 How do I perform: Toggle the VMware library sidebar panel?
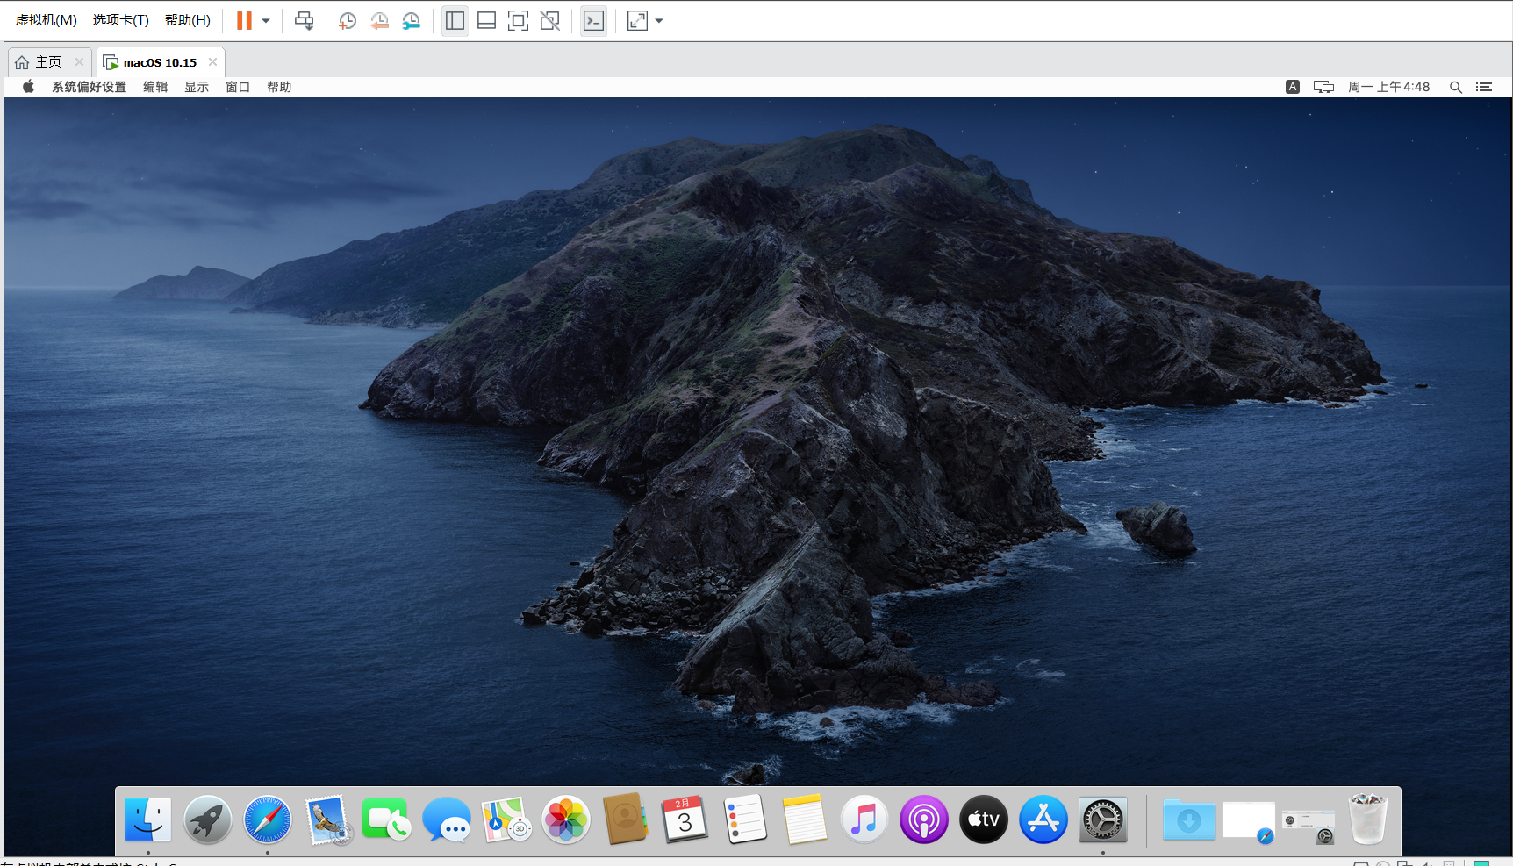pyautogui.click(x=455, y=21)
